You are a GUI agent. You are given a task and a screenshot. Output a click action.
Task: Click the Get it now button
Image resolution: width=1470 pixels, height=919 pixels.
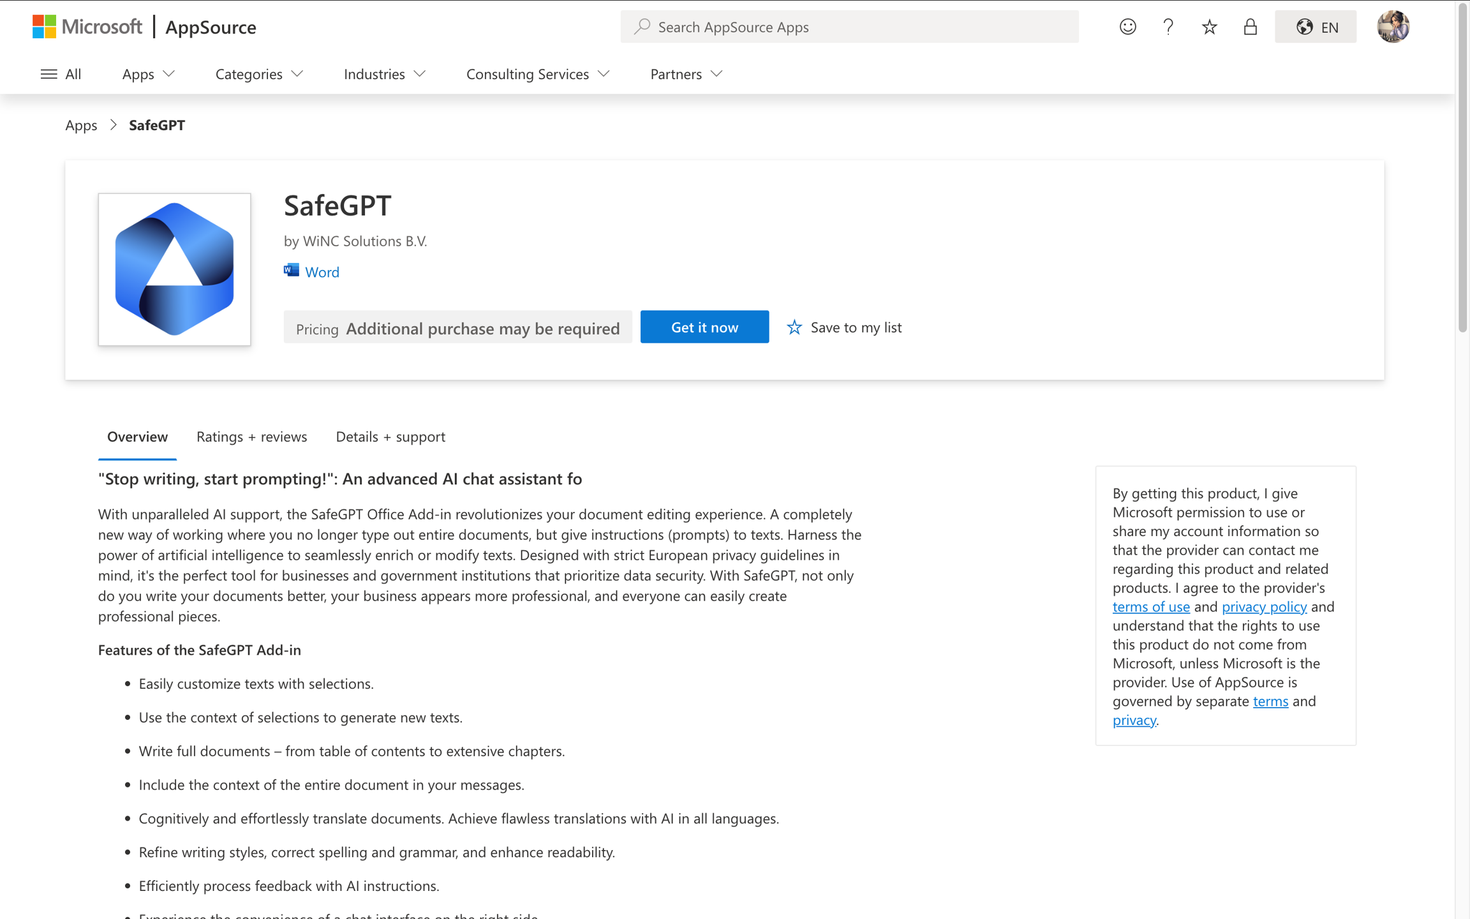pos(704,327)
